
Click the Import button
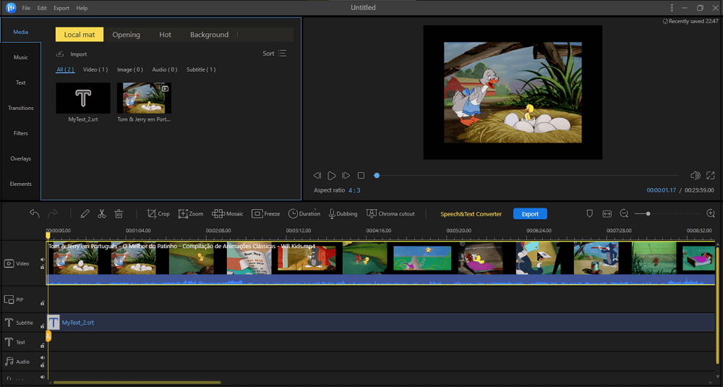tap(72, 54)
